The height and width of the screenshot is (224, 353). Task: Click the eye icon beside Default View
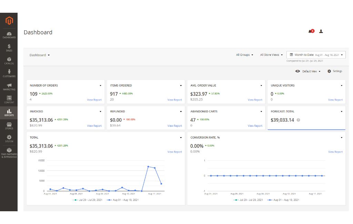pos(297,71)
